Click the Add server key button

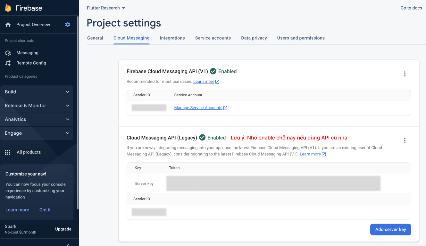(390, 229)
